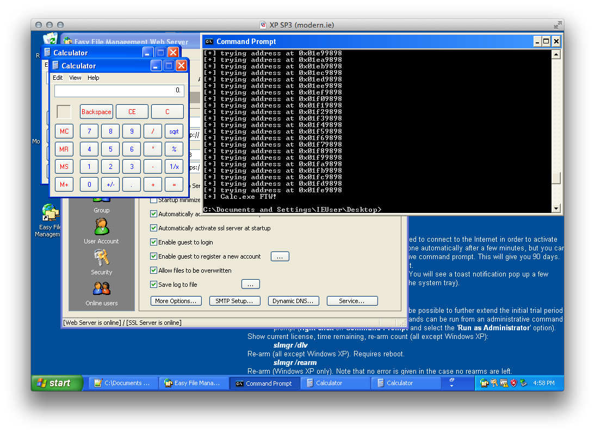Open the Security section icon
Viewport: 595px width, 434px height.
coord(101,258)
